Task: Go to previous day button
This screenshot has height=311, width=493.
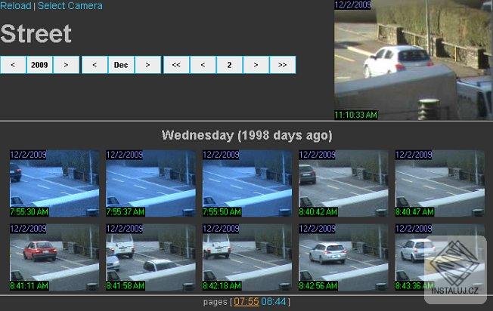Action: (x=203, y=65)
